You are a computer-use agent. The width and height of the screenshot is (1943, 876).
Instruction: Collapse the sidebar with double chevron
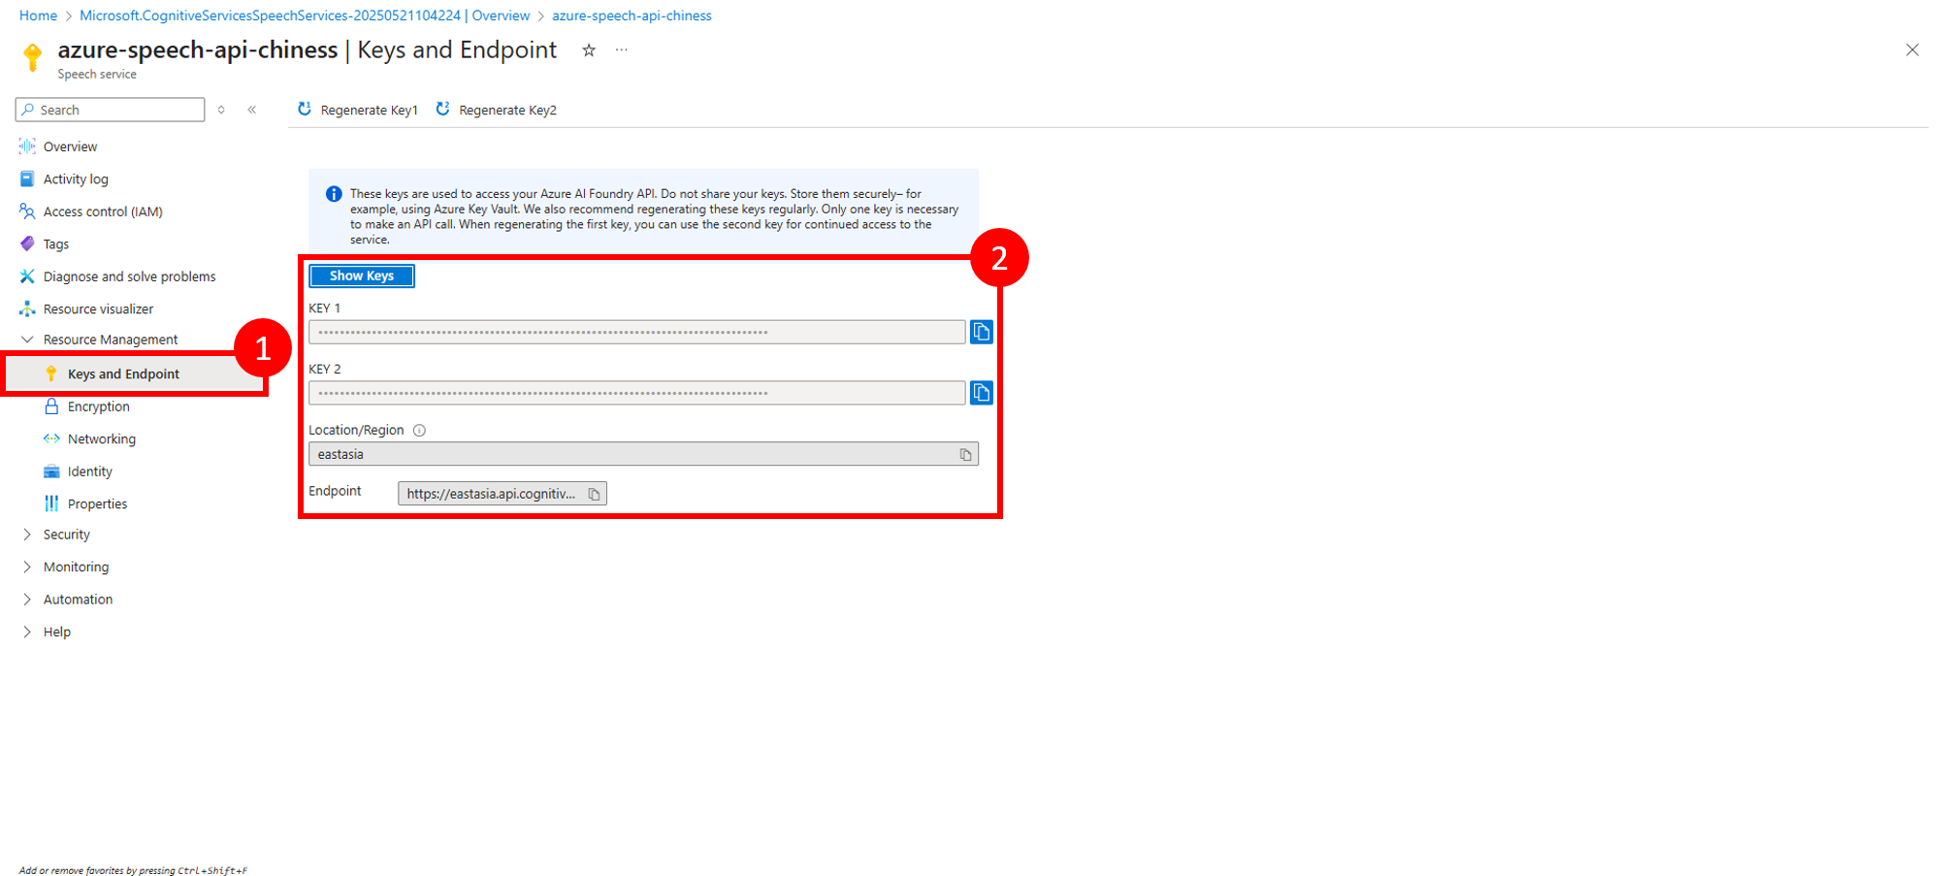point(252,110)
